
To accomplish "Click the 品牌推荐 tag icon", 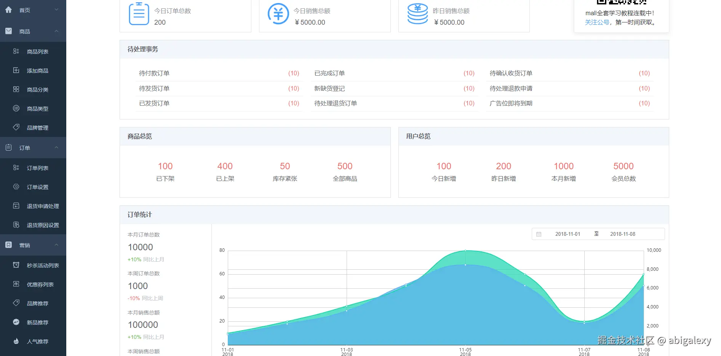I will 16,303.
